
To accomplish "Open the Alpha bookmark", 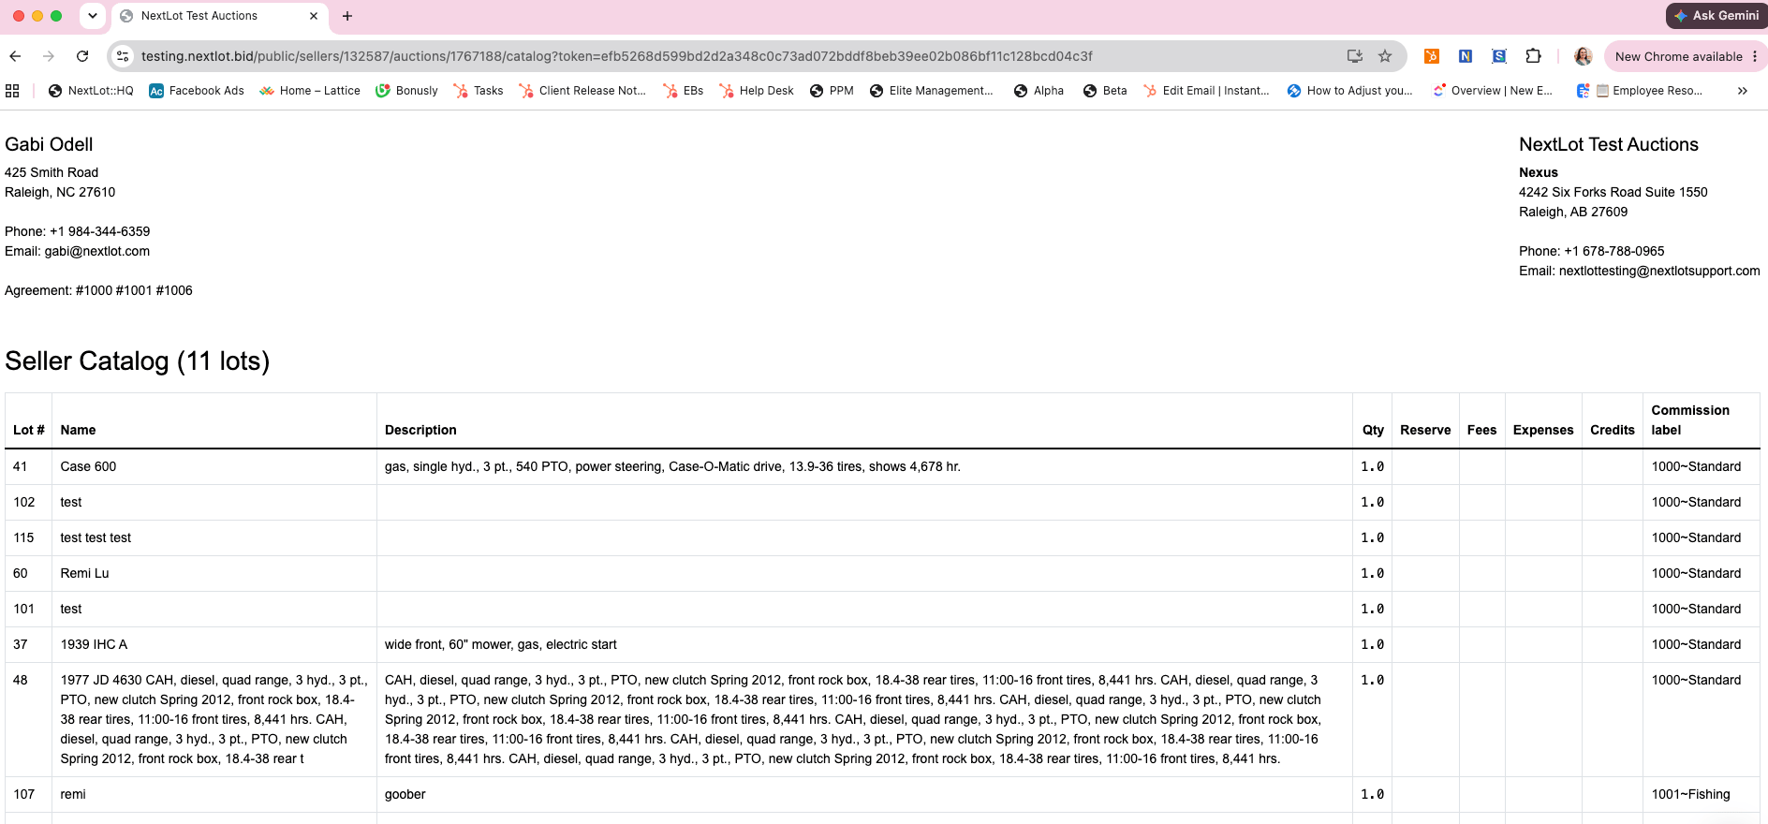I will point(1039,91).
